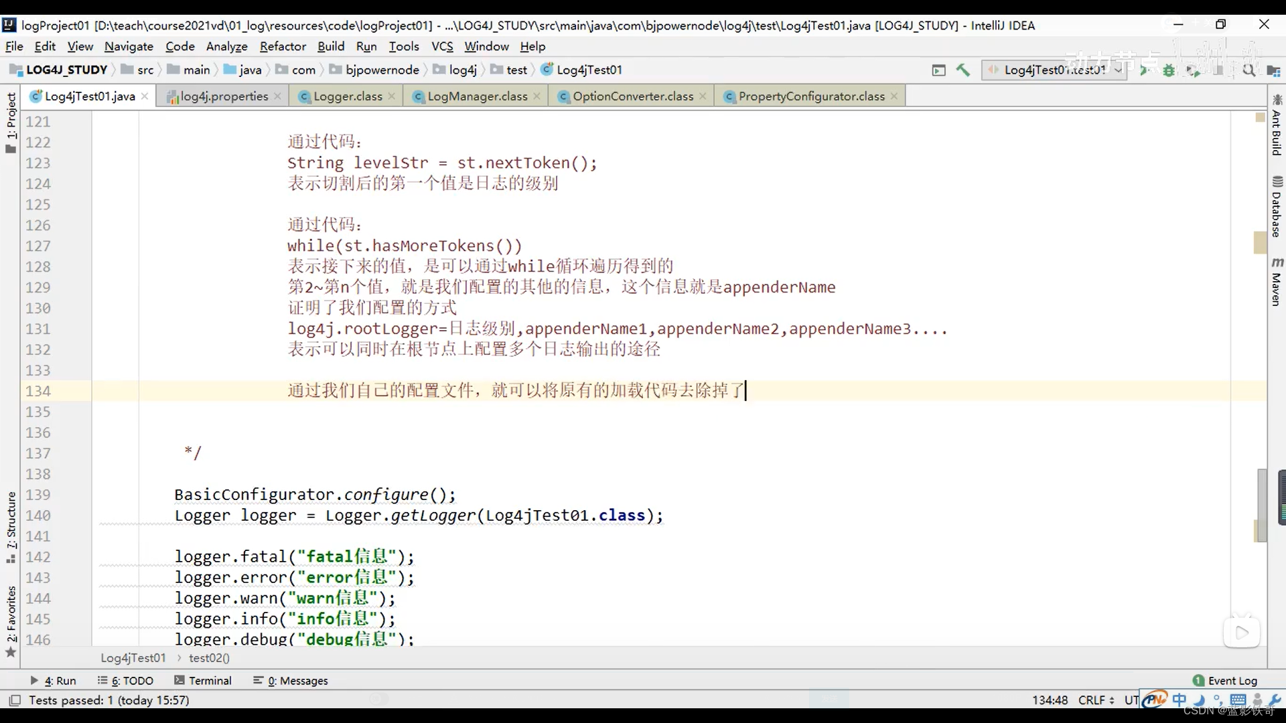The image size is (1286, 723).
Task: Open the View menu
Action: coord(80,46)
